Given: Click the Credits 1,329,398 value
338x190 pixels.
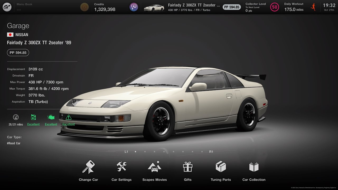Looking at the screenshot, I should (105, 9).
